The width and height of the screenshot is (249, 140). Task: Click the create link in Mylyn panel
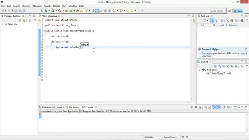(x=242, y=53)
